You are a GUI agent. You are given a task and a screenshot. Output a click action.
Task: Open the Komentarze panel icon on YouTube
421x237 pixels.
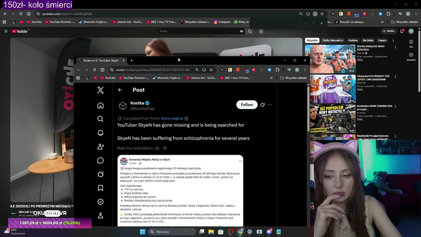[411, 55]
